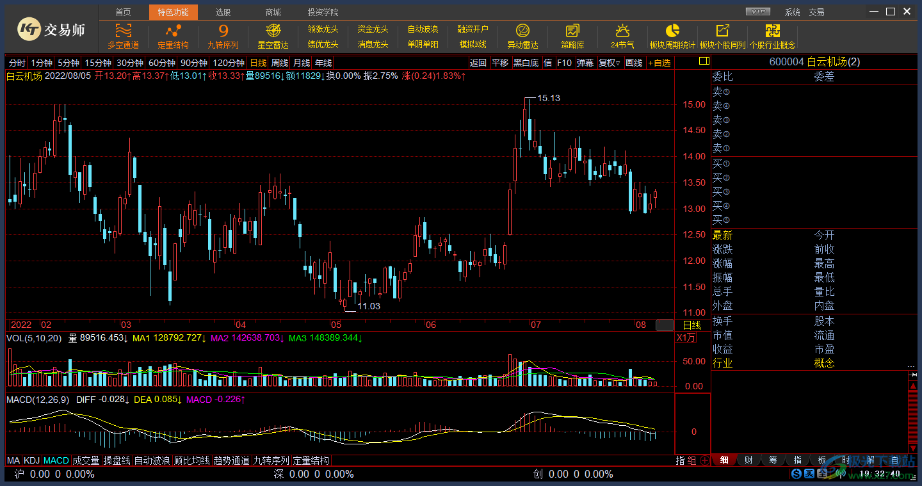This screenshot has width=922, height=486.
Task: Click the yellow panel layout icon
Action: pos(704,61)
